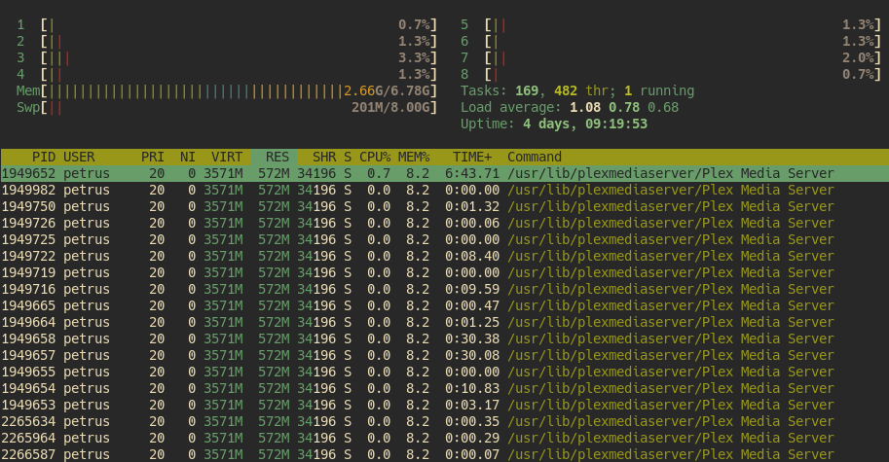Select the highlighted RES column header

(x=274, y=157)
